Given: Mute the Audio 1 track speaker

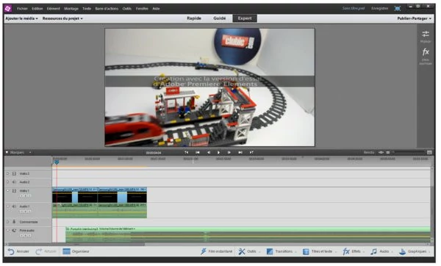Looking at the screenshot, I should [14, 206].
